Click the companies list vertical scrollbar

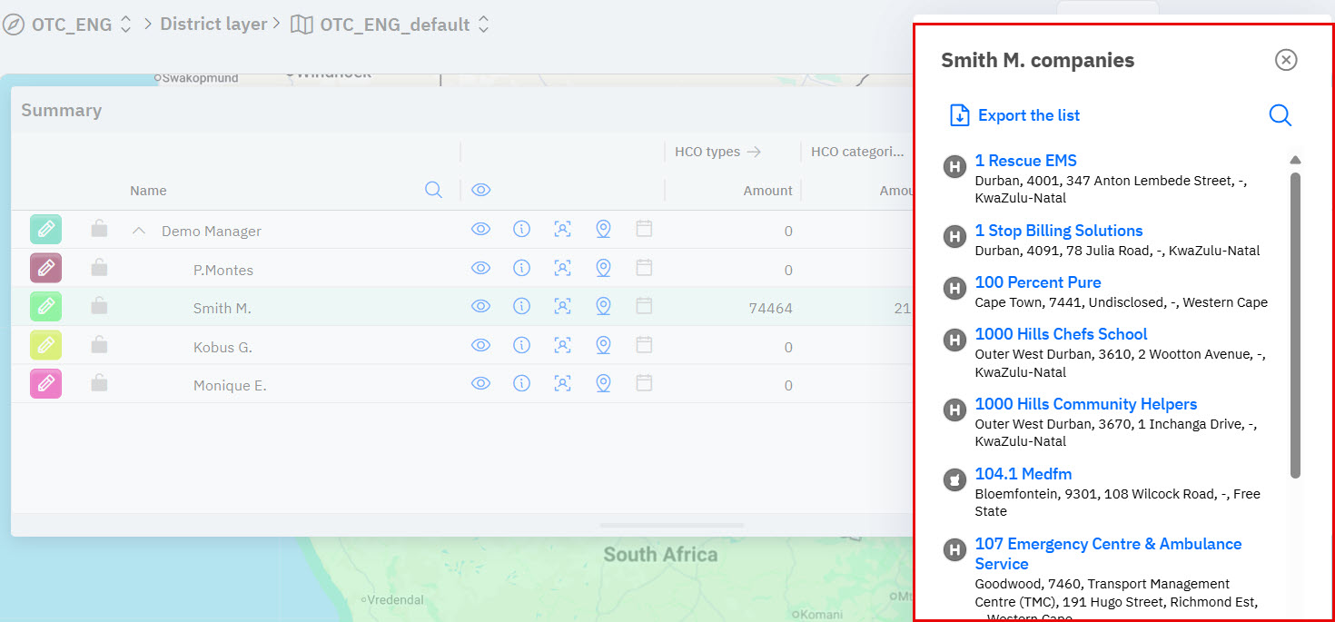(1295, 325)
